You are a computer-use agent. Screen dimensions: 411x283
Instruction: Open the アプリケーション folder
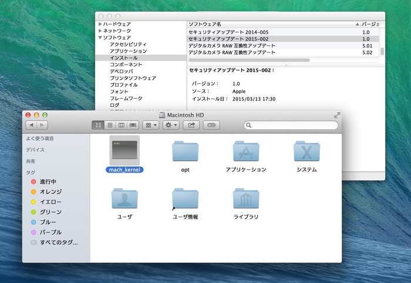click(246, 151)
